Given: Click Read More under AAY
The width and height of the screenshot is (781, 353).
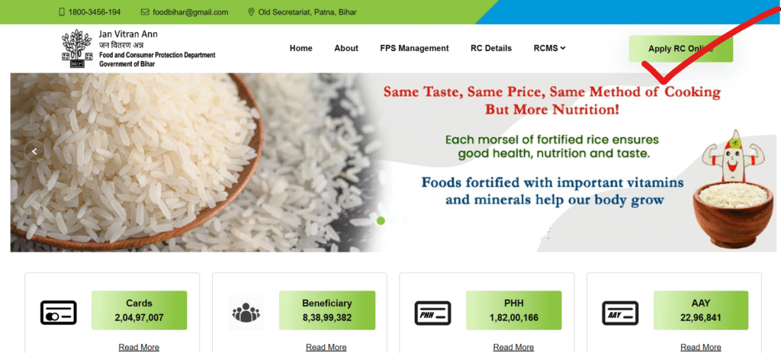Looking at the screenshot, I should pyautogui.click(x=701, y=347).
